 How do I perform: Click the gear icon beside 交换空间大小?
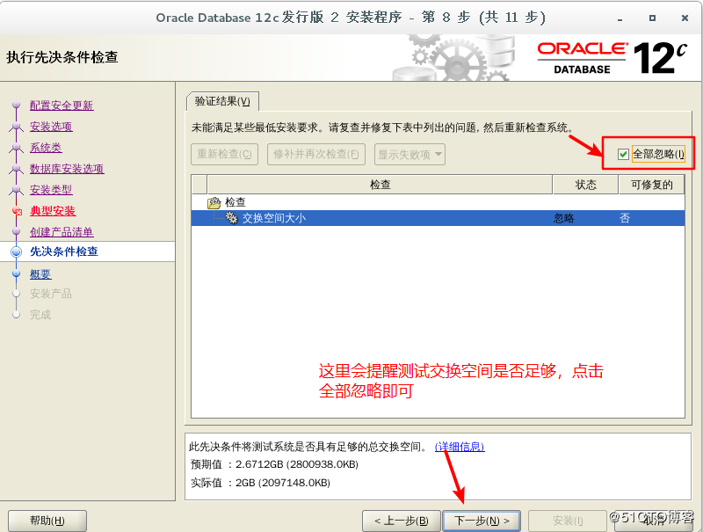(232, 218)
